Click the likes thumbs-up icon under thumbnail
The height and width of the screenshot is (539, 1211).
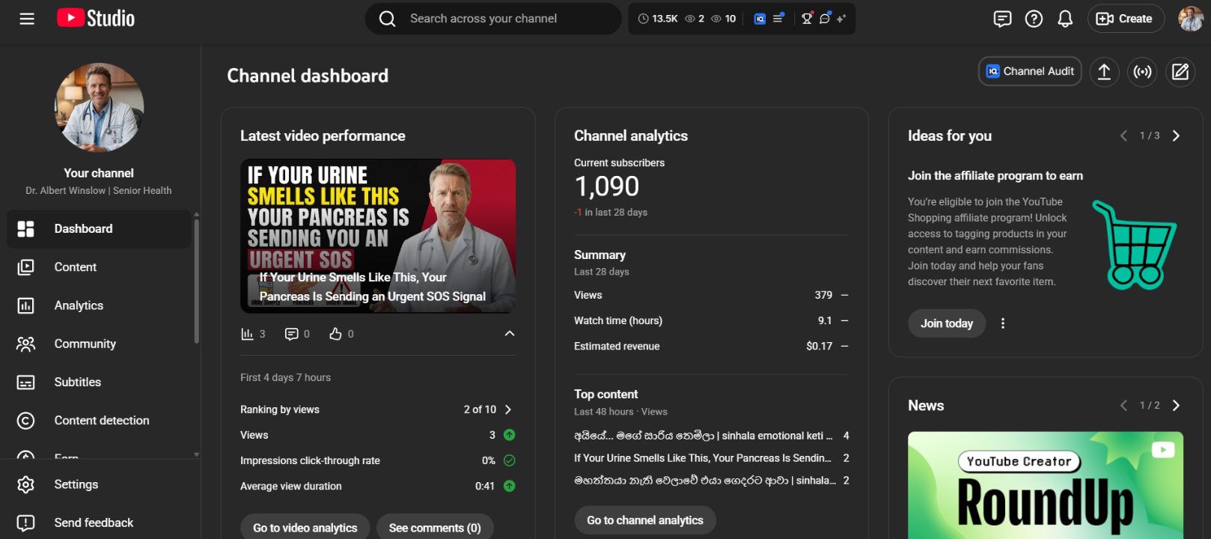(335, 334)
